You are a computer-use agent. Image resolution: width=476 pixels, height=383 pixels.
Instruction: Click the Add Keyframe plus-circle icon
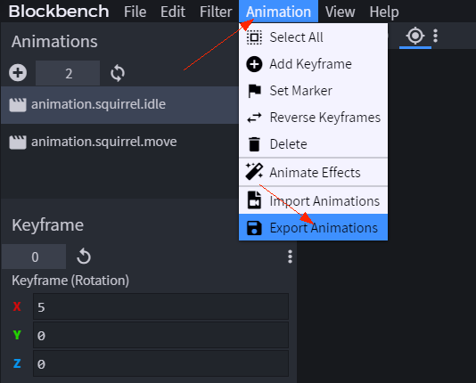coord(254,64)
